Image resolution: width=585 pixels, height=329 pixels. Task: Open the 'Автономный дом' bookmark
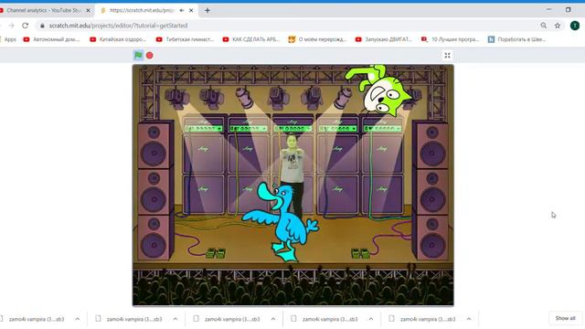pos(51,39)
